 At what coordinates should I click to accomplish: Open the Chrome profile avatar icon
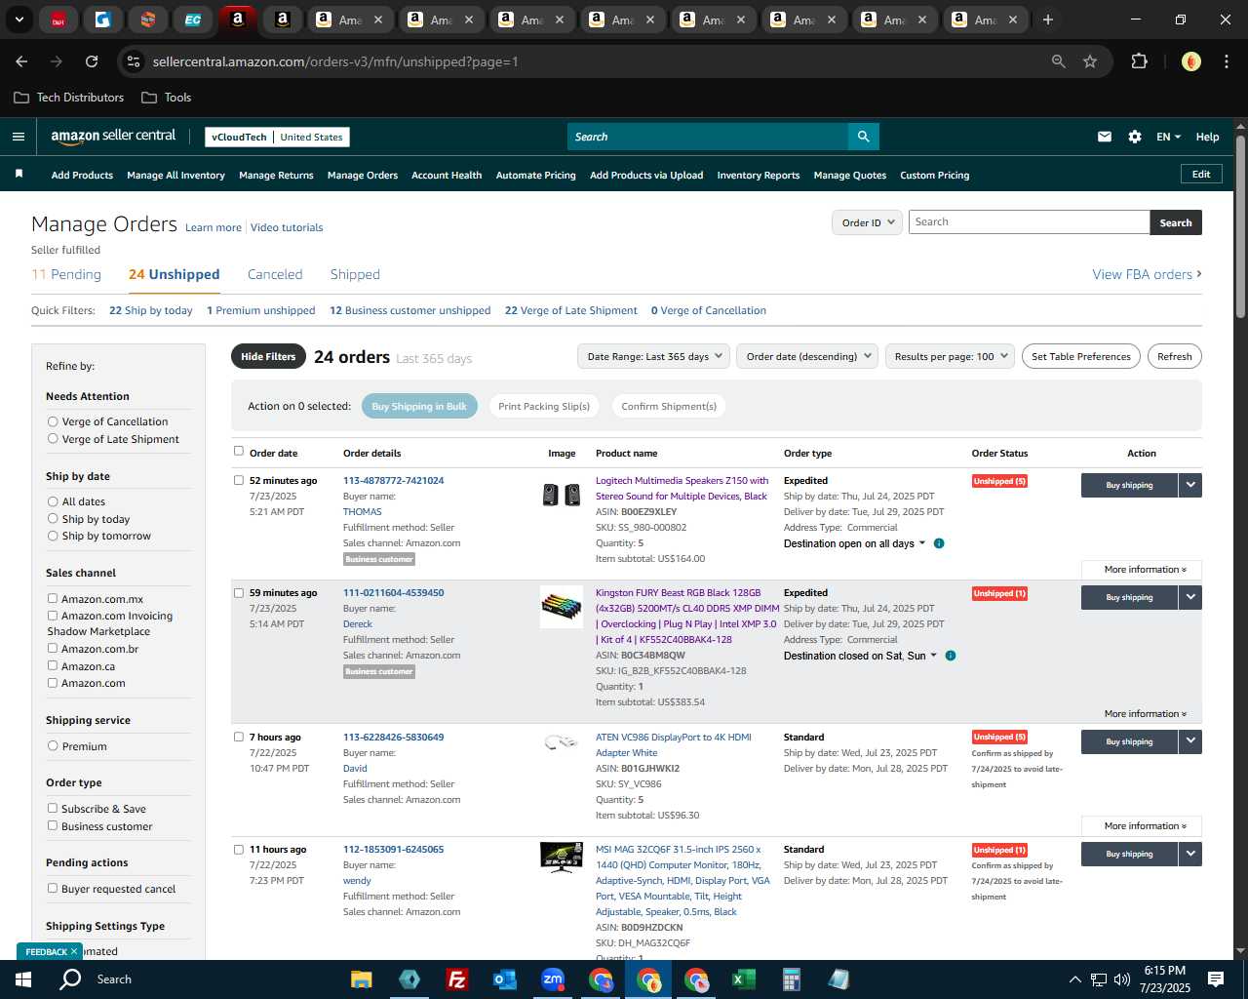click(x=1190, y=61)
